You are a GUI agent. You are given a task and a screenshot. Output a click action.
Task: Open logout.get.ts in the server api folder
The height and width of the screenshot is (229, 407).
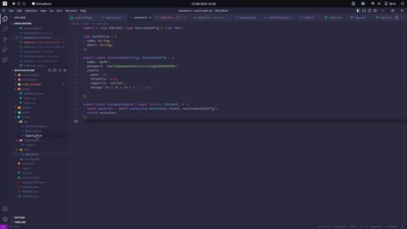tap(34, 135)
